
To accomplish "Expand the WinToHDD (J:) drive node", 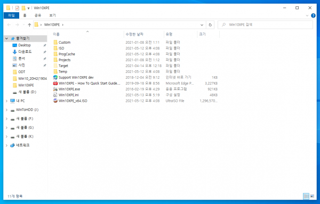I will tap(6, 110).
